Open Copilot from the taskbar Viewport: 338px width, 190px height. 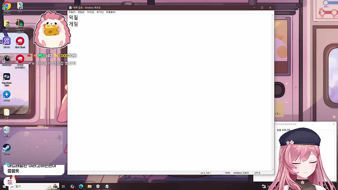72,187
